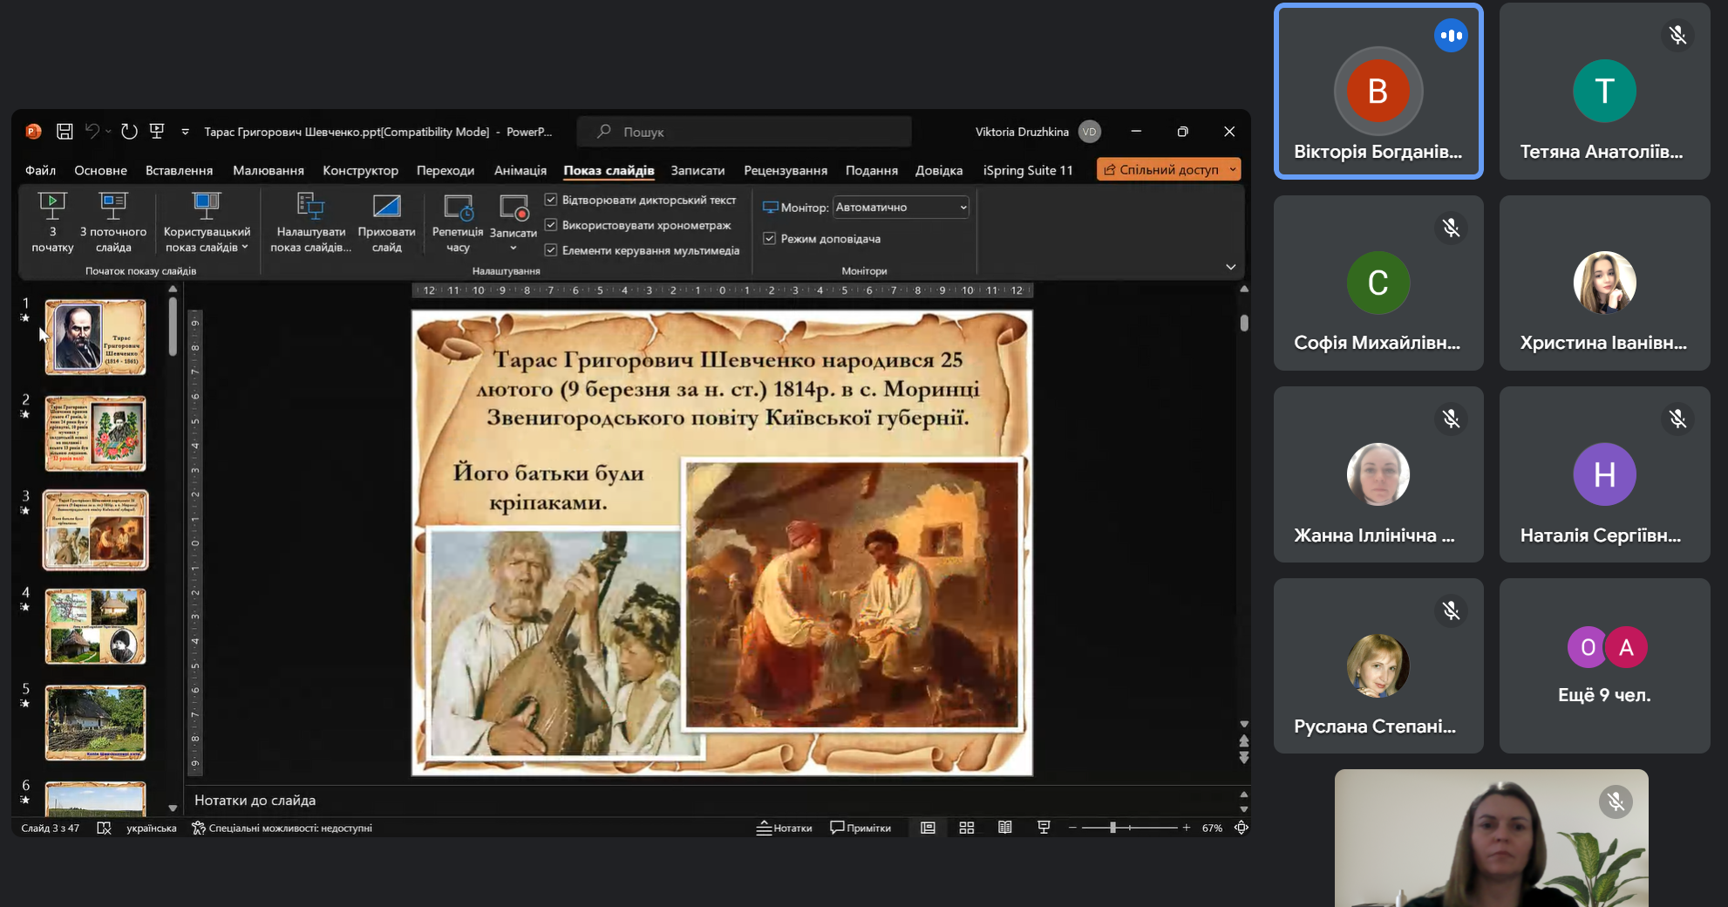Open the Конструктор tab
Image resolution: width=1728 pixels, height=907 pixels.
coord(360,170)
